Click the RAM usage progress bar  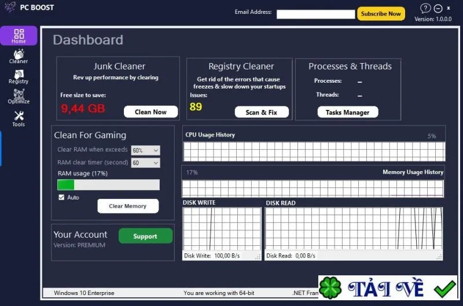(x=108, y=185)
